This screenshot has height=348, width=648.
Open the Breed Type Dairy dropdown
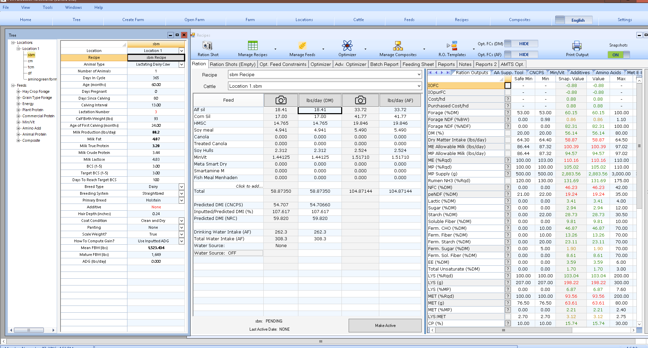pos(181,187)
